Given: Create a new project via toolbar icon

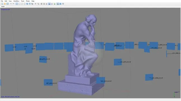Looking at the screenshot, I should (2, 4).
